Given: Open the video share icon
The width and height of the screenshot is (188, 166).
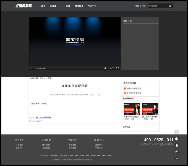Looking at the screenshot, I should [111, 68].
